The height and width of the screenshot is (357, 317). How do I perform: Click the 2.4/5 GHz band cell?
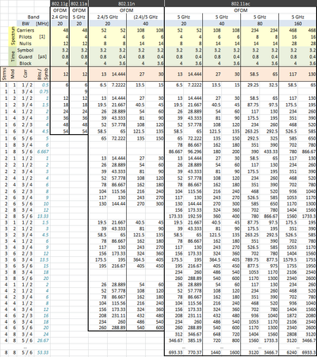107,17
